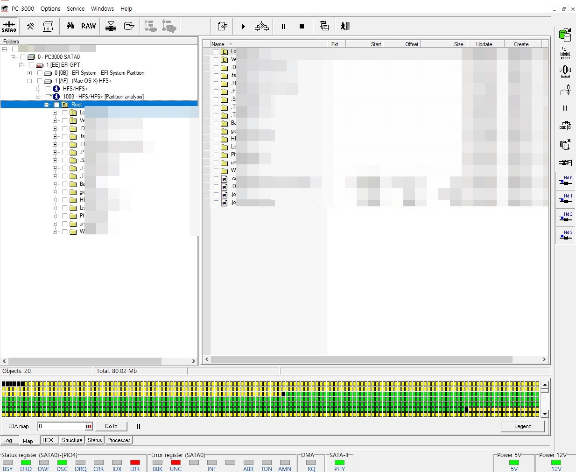
Task: Click the toolbar pause button
Action: click(283, 27)
